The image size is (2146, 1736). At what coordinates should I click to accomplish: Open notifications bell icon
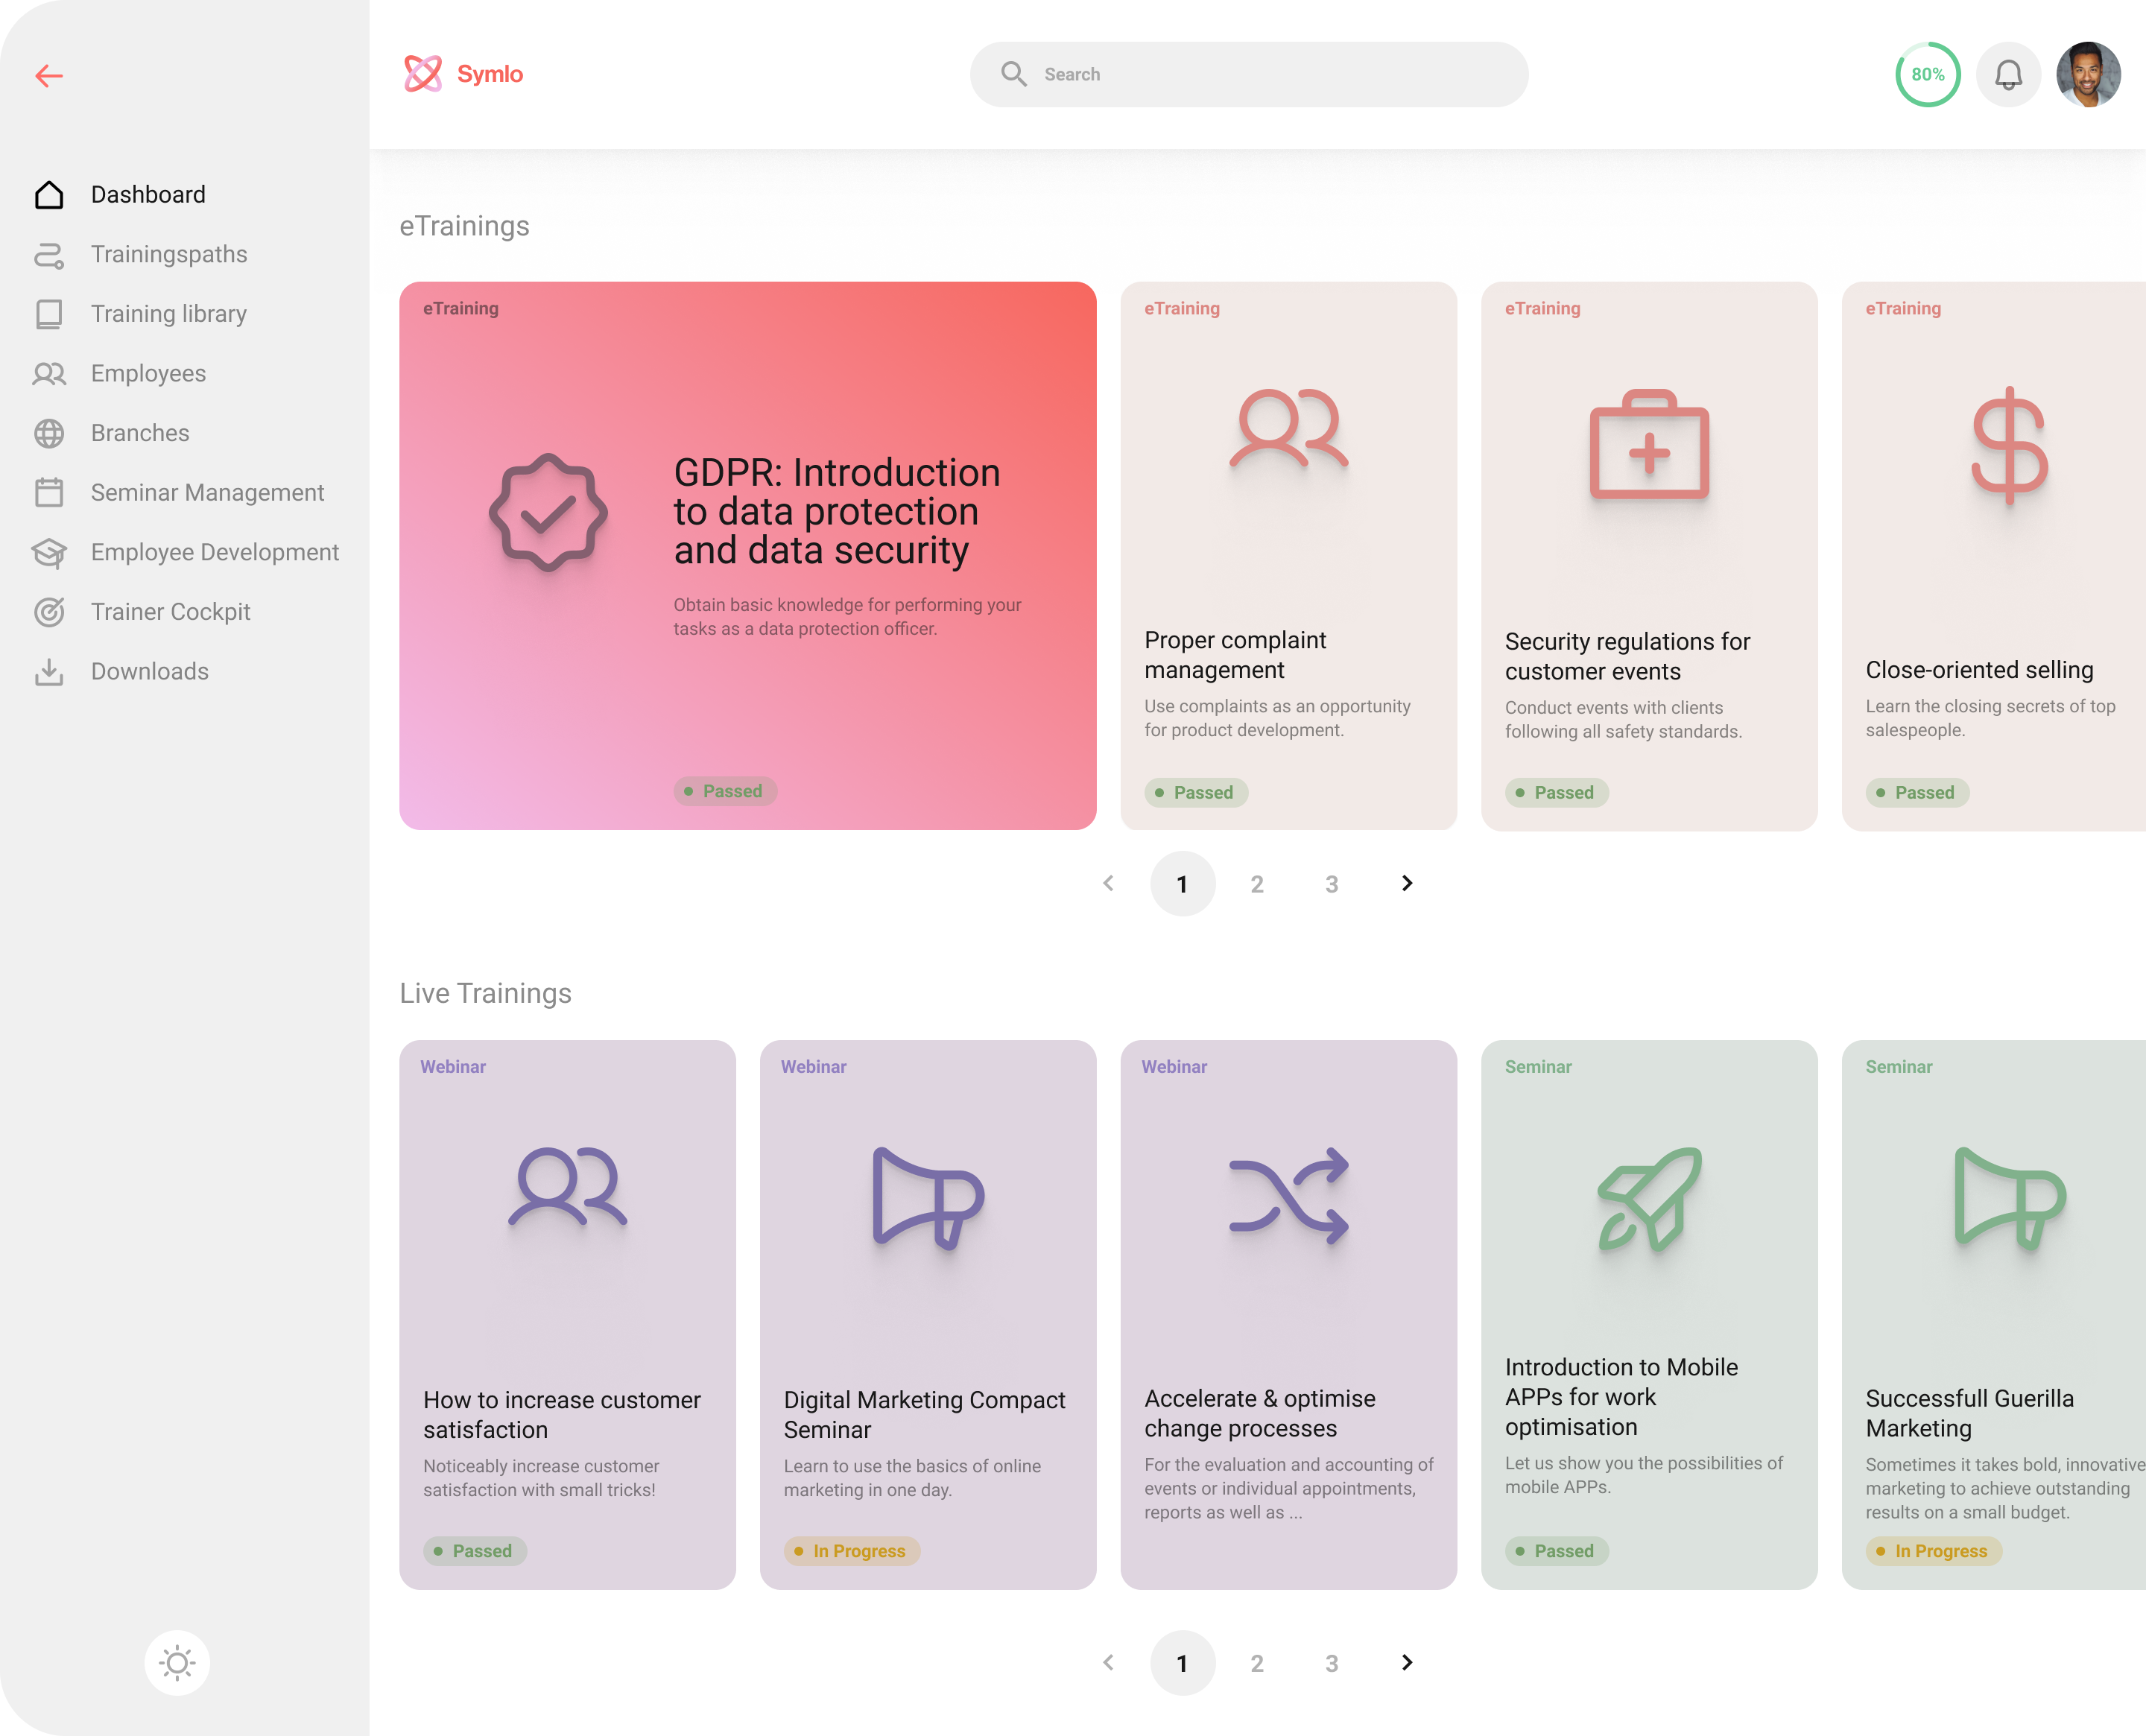click(2008, 75)
